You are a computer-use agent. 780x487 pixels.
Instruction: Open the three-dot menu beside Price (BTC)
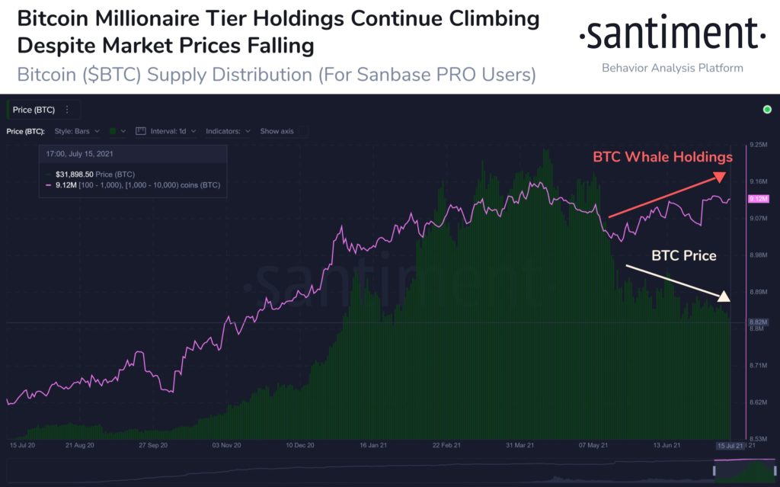(67, 110)
